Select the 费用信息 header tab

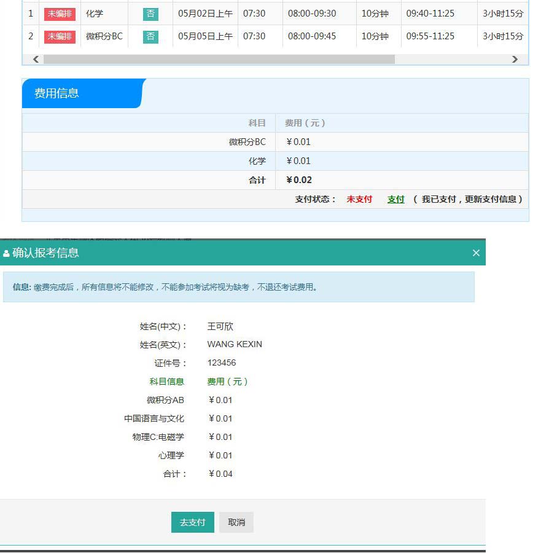[82, 93]
